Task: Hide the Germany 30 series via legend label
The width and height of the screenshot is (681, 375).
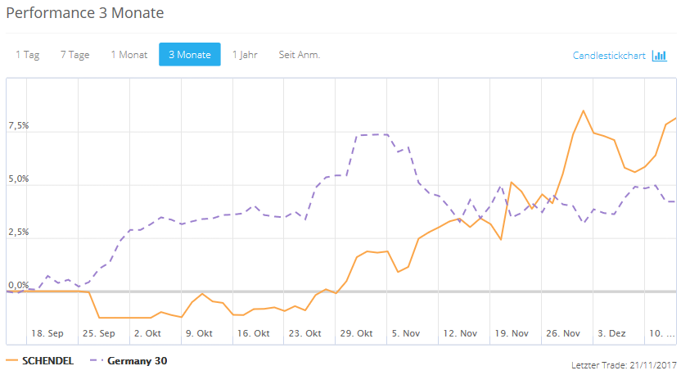Action: (x=137, y=360)
